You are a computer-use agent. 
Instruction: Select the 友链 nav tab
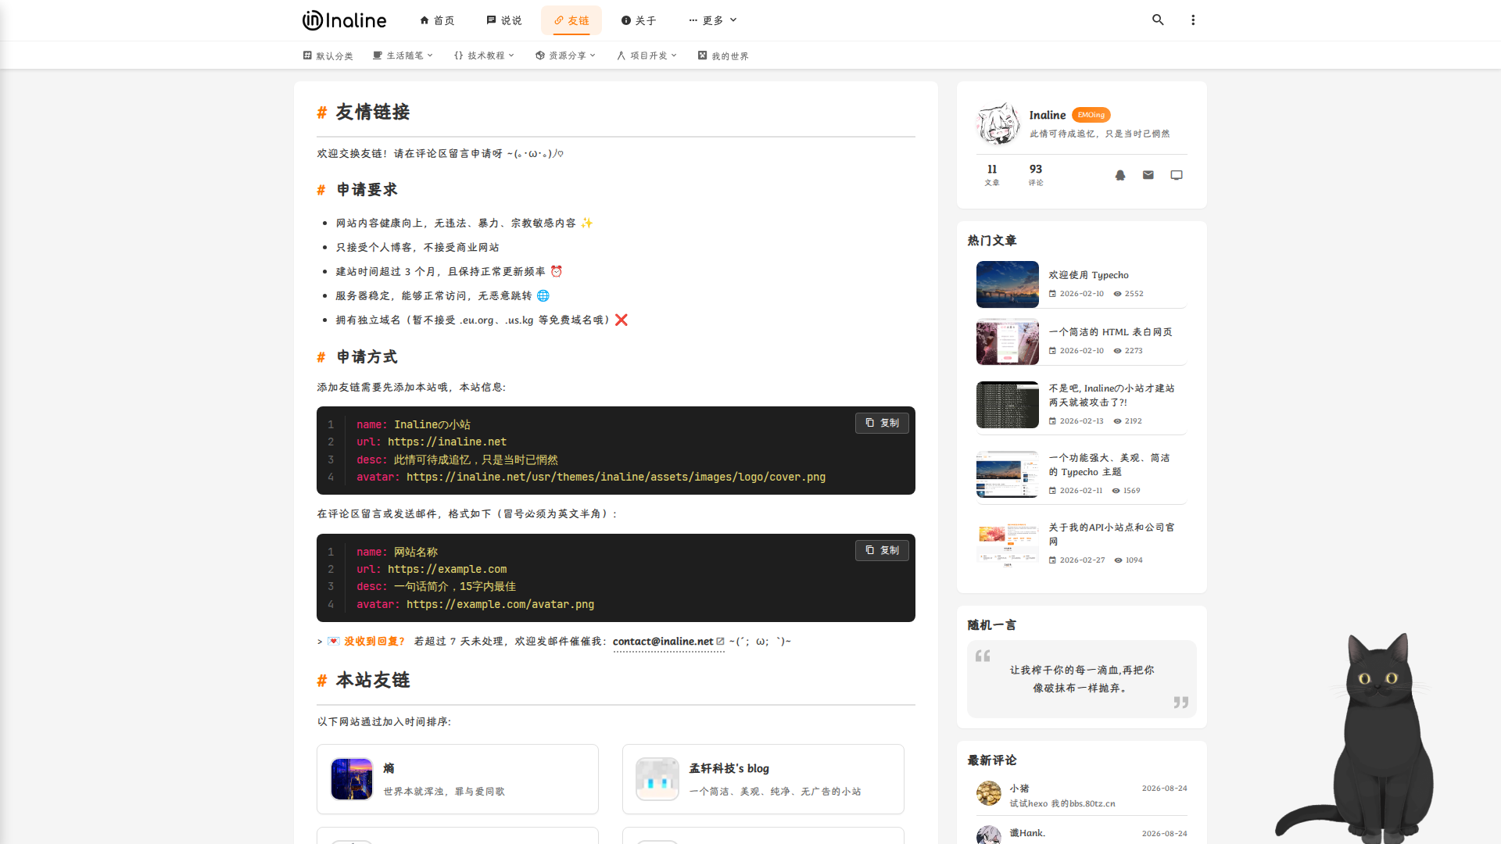571,20
